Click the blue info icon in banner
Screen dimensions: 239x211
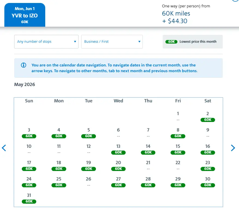click(24, 65)
